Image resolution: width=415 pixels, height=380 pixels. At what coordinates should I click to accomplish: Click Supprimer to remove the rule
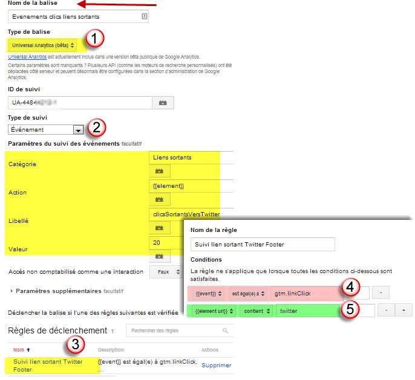[x=216, y=366]
